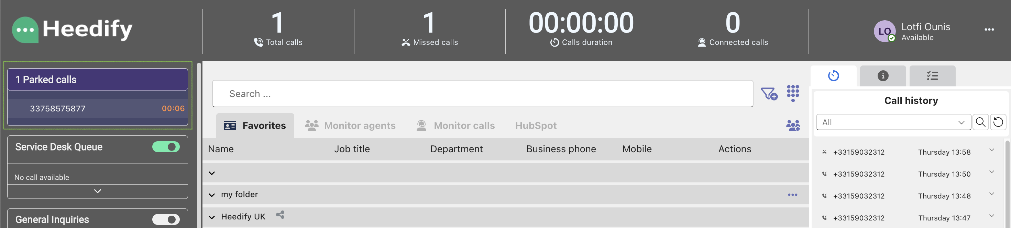Image resolution: width=1011 pixels, height=228 pixels.
Task: Open the call history clock tab
Action: [833, 76]
